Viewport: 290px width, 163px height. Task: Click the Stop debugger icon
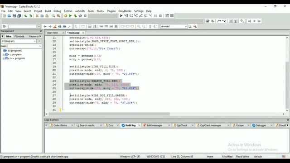(160, 16)
